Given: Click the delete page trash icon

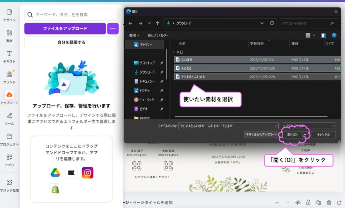Looking at the screenshot, I should click(x=329, y=203).
